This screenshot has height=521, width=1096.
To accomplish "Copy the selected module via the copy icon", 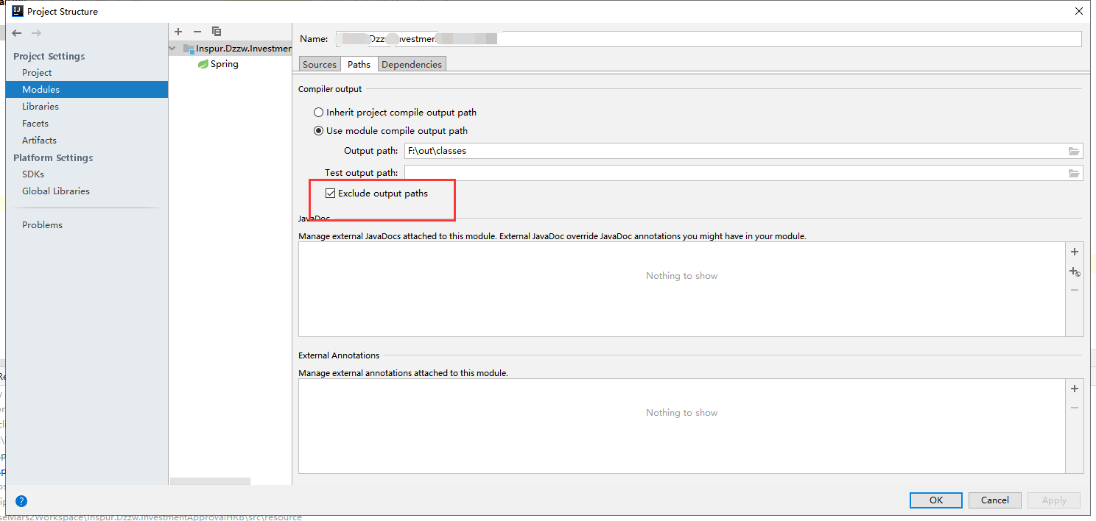I will pos(216,32).
